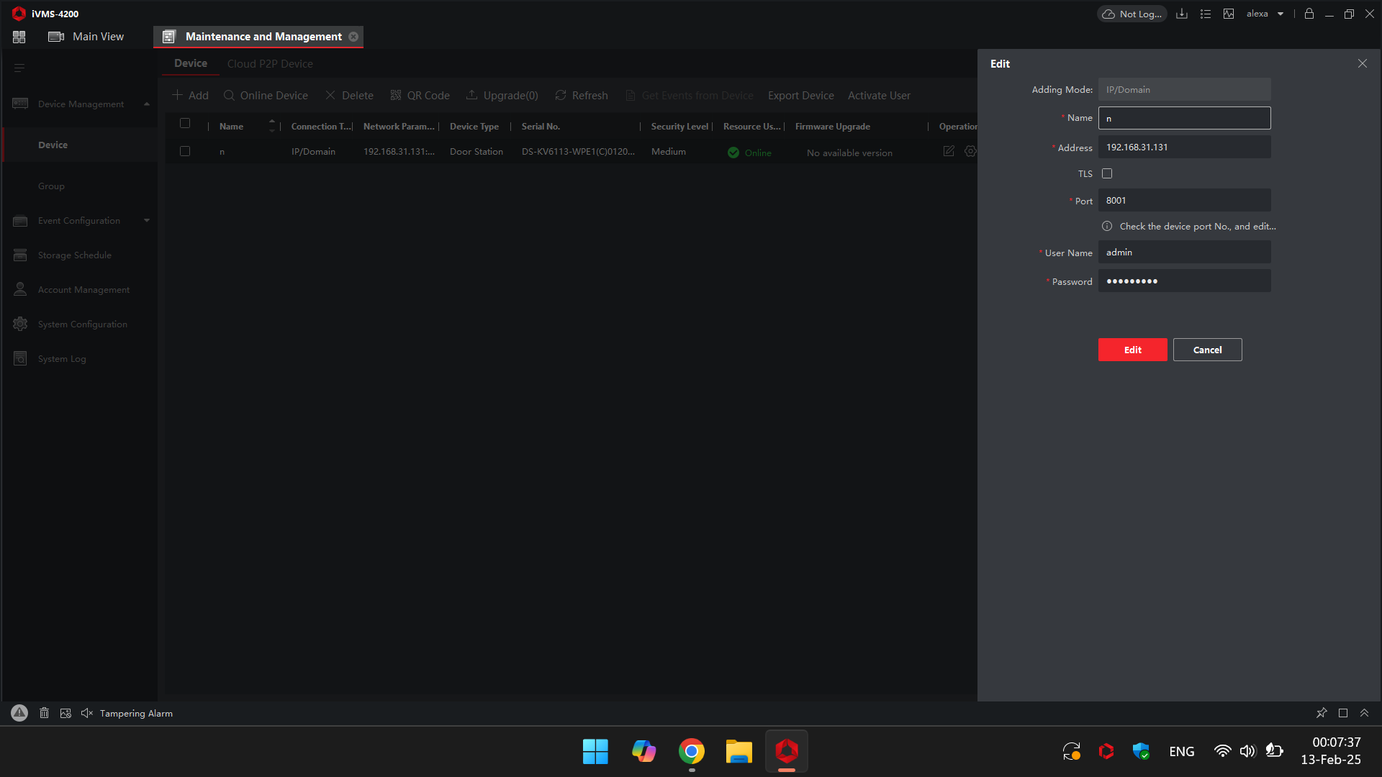Sort devices by the Name column arrows

pos(272,125)
